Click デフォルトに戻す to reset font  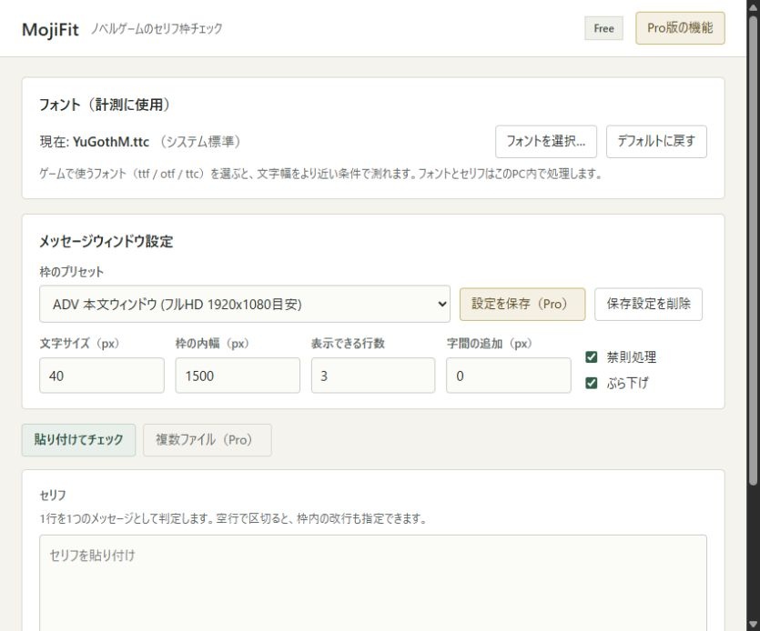pos(656,142)
